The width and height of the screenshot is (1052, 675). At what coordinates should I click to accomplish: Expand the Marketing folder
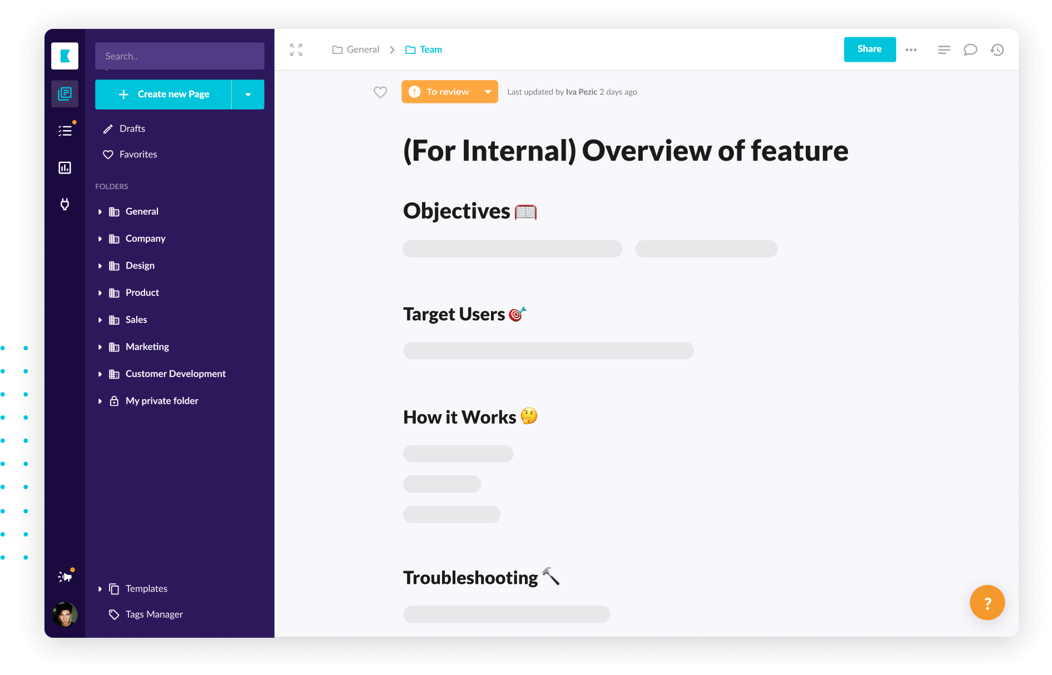click(100, 347)
